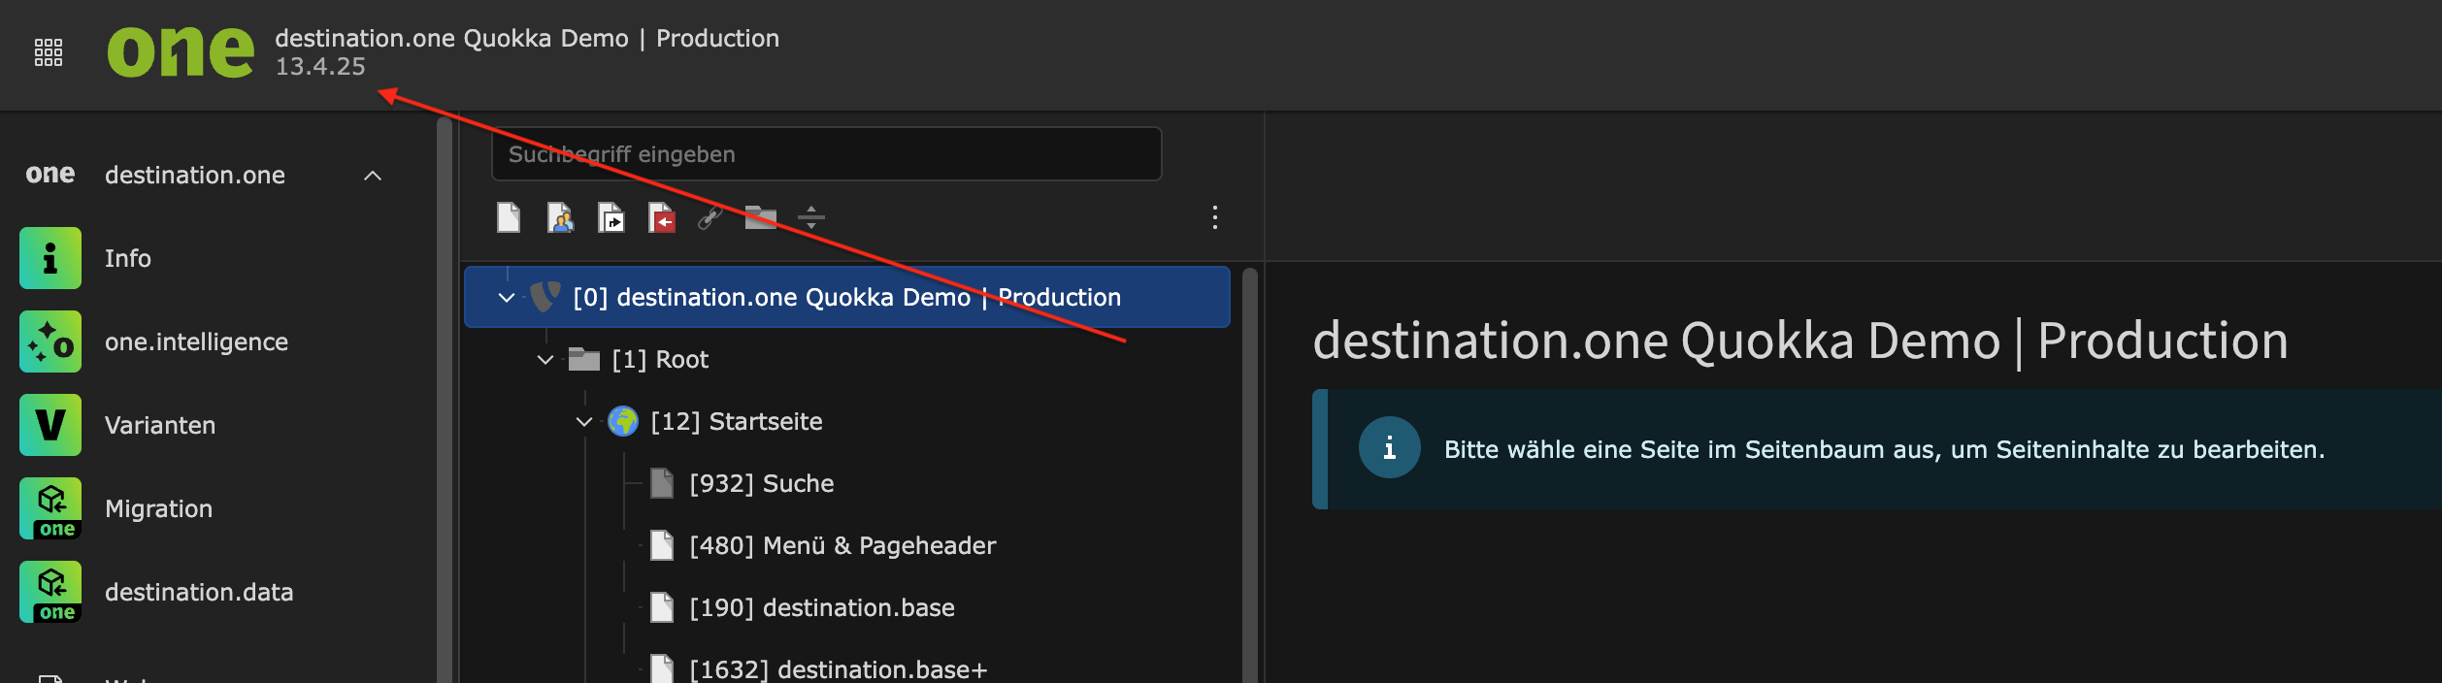Open the page tree three-dot options menu
Image resolution: width=2442 pixels, height=683 pixels.
(1214, 217)
